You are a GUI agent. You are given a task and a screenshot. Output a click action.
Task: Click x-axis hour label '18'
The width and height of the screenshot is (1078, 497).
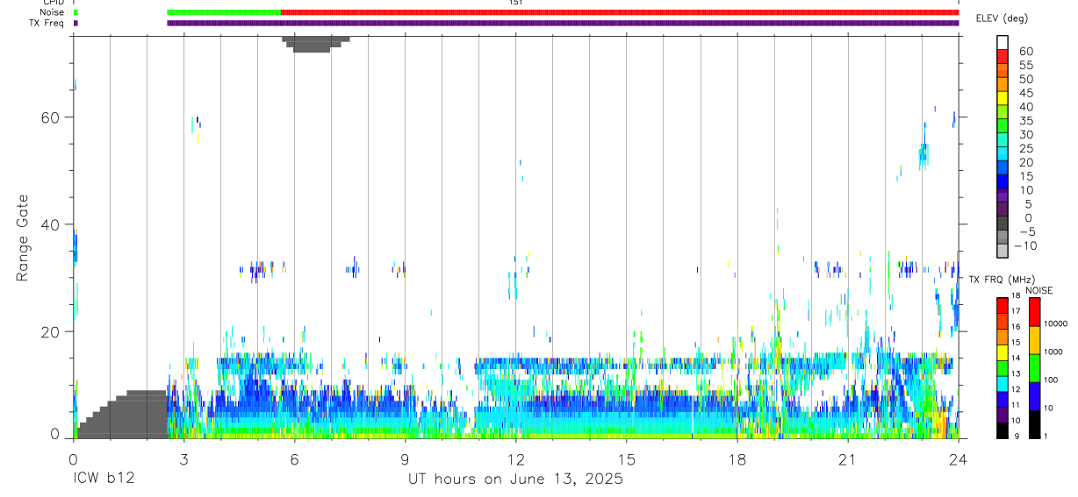737,458
